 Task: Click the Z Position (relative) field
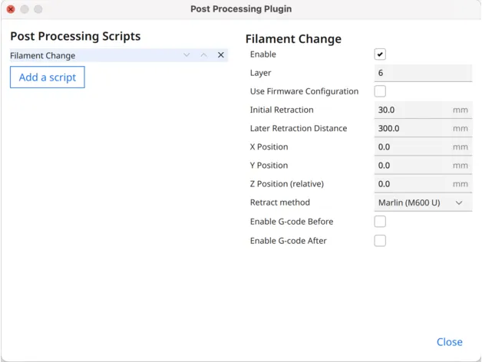point(412,184)
